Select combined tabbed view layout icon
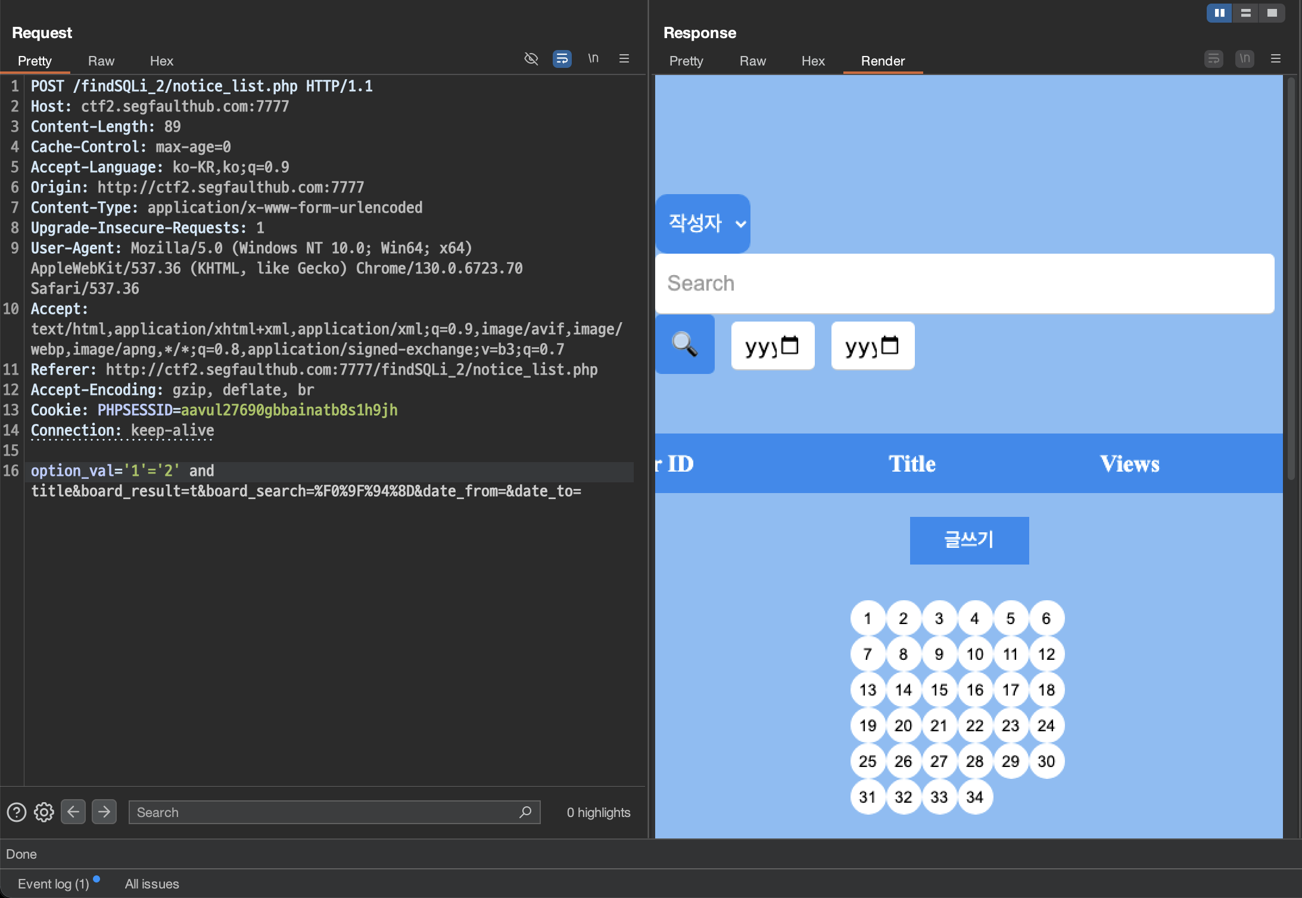This screenshot has height=898, width=1302. [1272, 13]
